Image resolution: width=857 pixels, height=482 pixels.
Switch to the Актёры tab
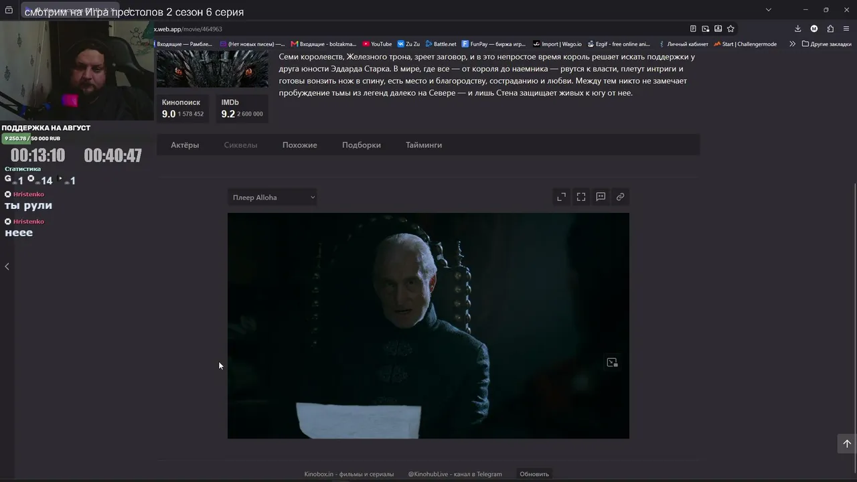point(185,145)
